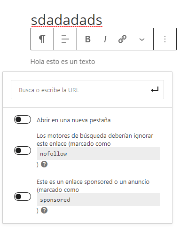Image resolution: width=180 pixels, height=229 pixels.
Task: Toggle bold formatting
Action: (x=88, y=39)
